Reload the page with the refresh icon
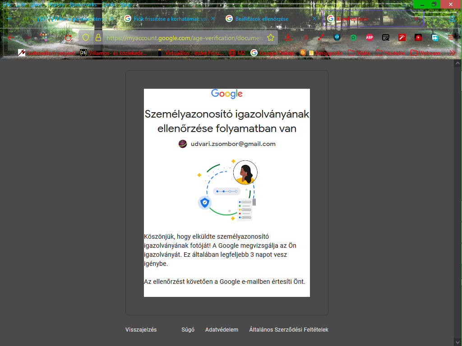 [x=68, y=38]
